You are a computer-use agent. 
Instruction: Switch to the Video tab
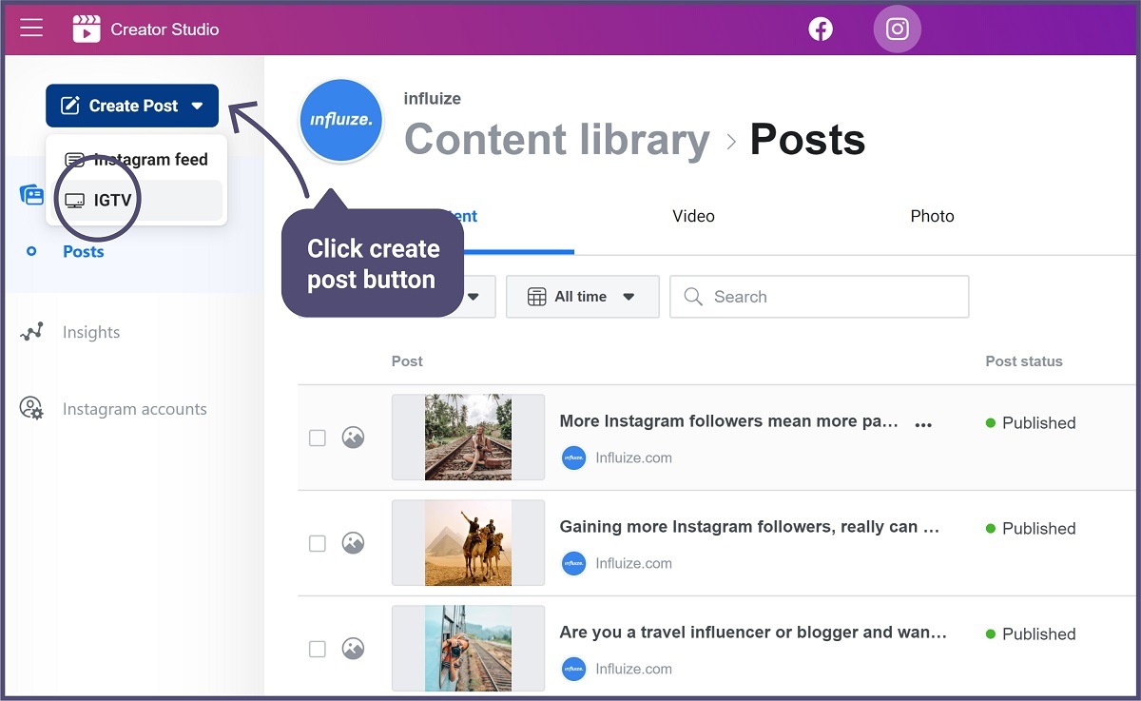(693, 216)
